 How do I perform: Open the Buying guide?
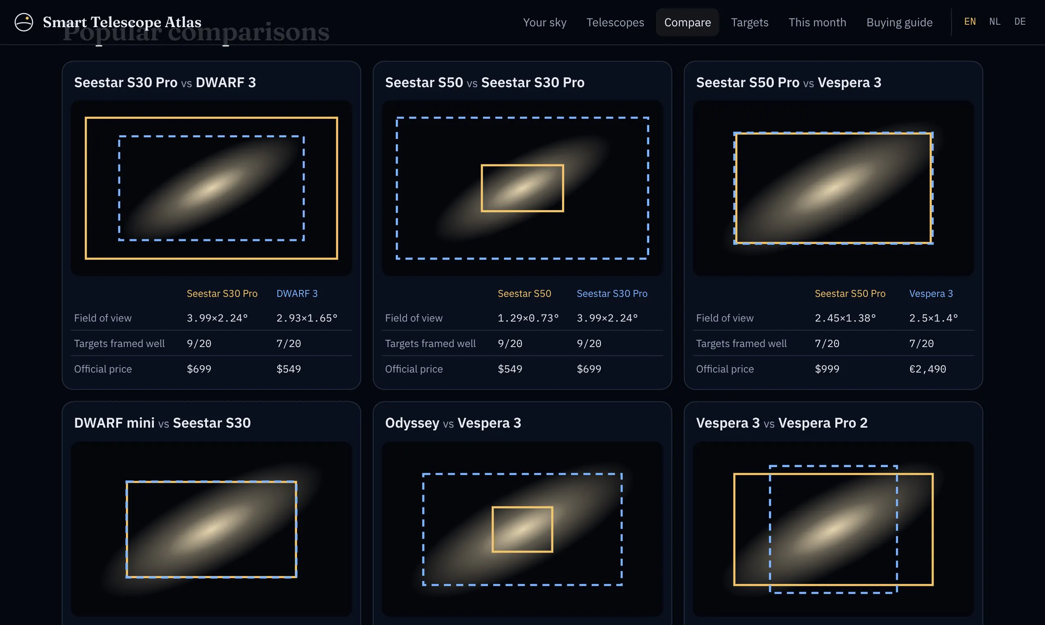coord(899,22)
